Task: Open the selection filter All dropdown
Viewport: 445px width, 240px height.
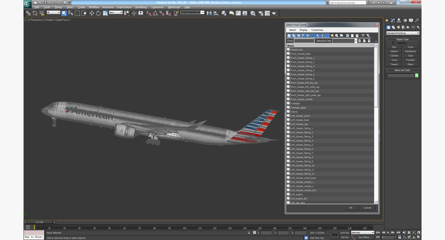Action: pos(53,13)
